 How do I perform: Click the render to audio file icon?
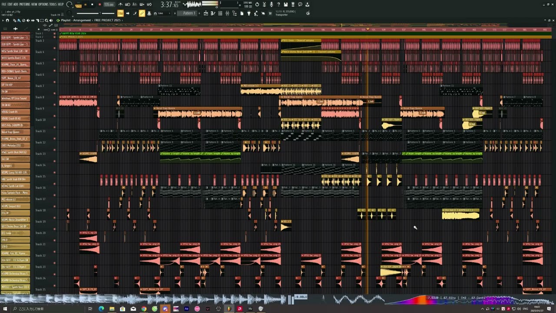[x=293, y=4]
